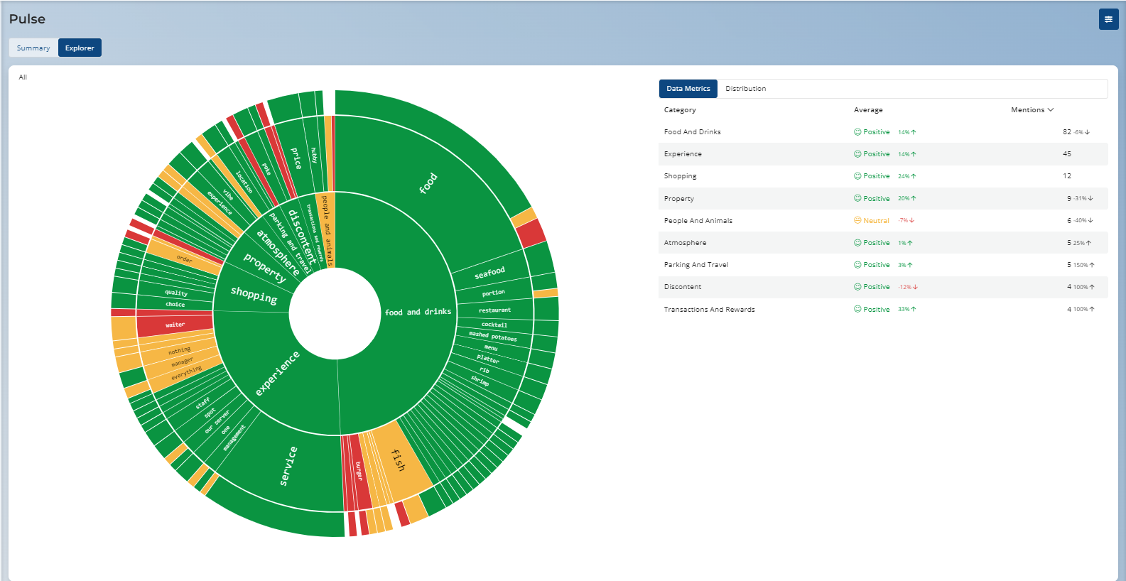Click the up arrow beside Parking And Travel's 150%
1126x581 pixels.
click(x=1092, y=265)
